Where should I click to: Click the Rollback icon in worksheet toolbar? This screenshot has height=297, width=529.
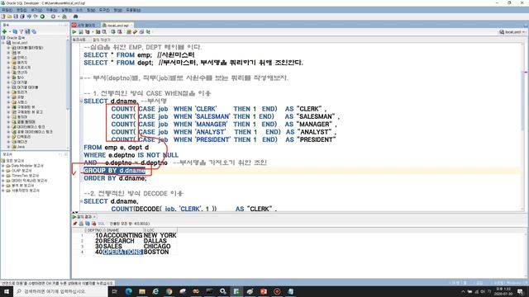click(x=119, y=31)
